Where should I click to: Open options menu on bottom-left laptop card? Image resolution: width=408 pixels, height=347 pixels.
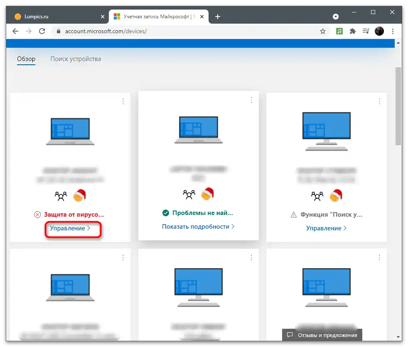(x=123, y=257)
